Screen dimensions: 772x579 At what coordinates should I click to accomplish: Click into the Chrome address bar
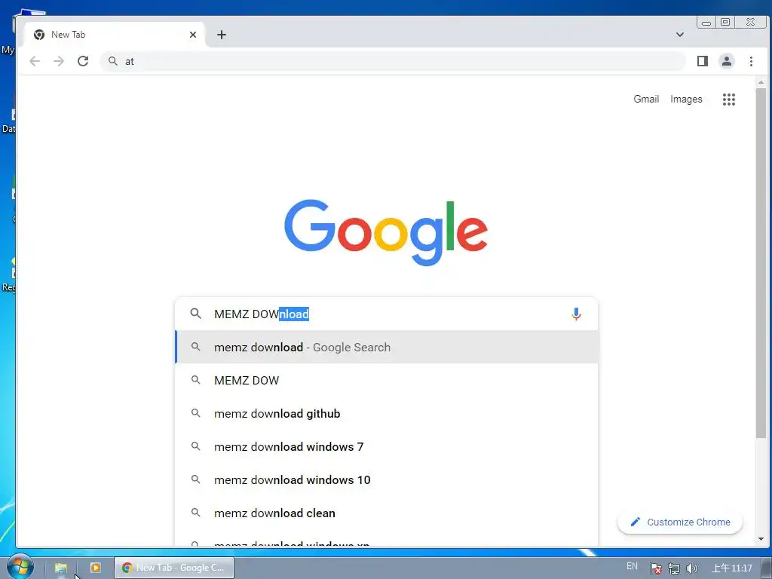click(x=392, y=61)
